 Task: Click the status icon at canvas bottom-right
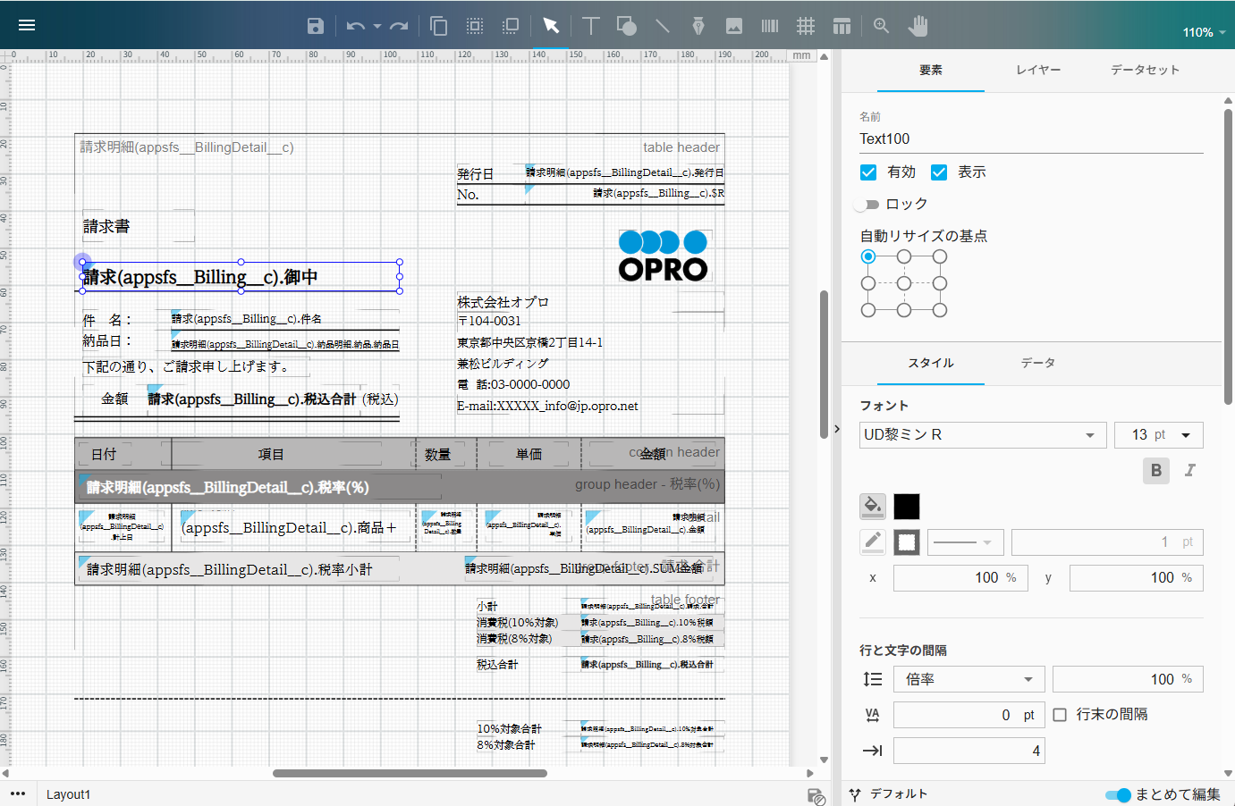816,796
